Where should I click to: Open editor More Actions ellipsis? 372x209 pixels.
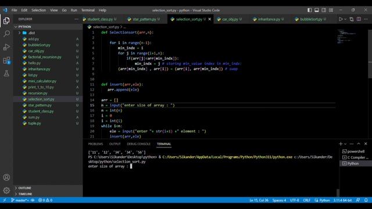pyautogui.click(x=366, y=19)
